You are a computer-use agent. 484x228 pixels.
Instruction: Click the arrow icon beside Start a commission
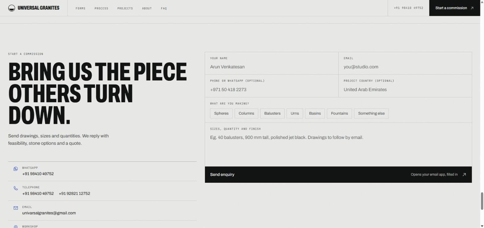click(472, 8)
